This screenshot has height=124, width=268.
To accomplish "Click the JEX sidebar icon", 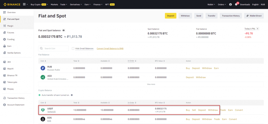I will click(x=5, y=62).
